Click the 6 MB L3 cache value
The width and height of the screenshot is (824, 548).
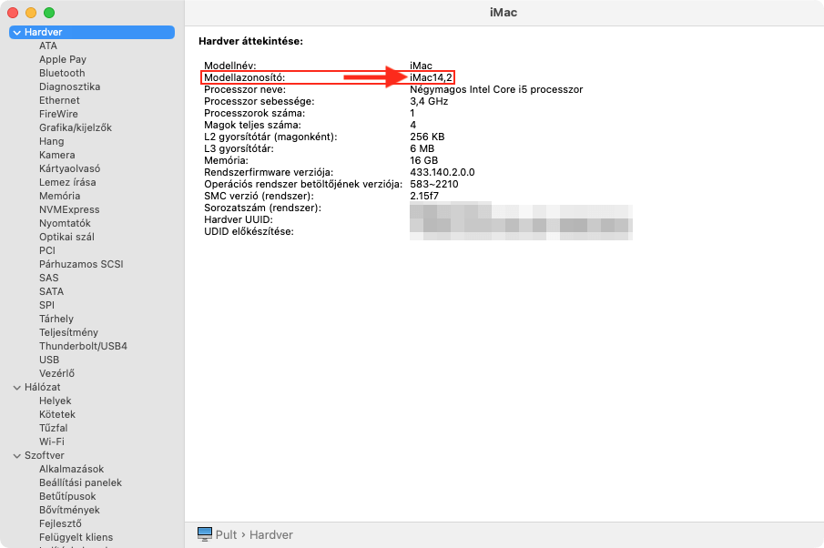tap(422, 148)
